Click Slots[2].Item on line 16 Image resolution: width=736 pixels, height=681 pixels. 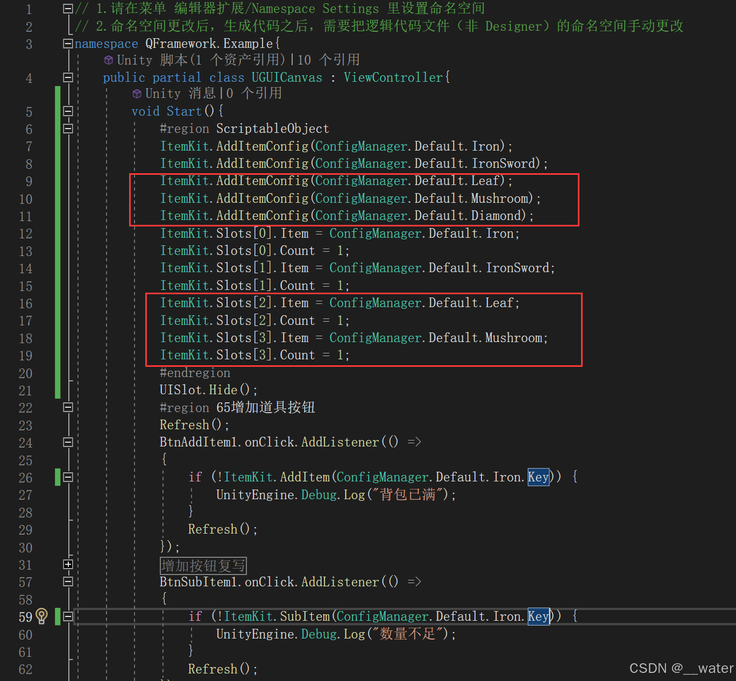(x=263, y=303)
